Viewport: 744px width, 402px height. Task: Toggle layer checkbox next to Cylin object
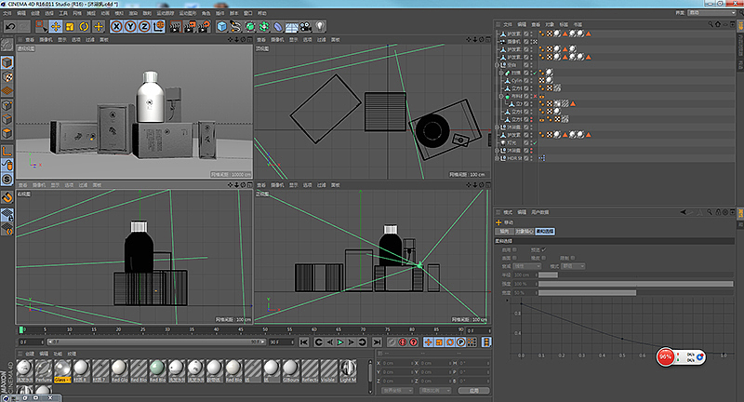pos(527,80)
